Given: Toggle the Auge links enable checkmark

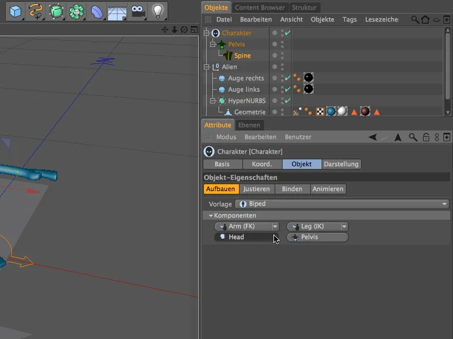Looking at the screenshot, I should 288,89.
